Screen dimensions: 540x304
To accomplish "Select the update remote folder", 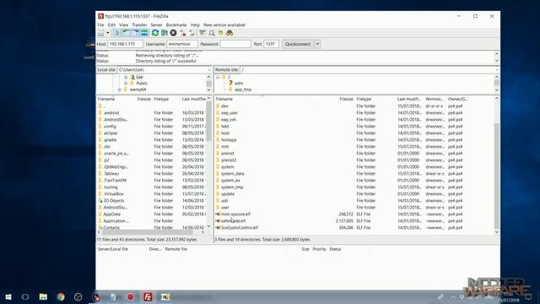I will 228,194.
